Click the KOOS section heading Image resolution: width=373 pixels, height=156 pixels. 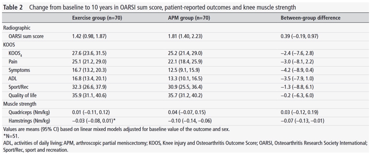9,45
